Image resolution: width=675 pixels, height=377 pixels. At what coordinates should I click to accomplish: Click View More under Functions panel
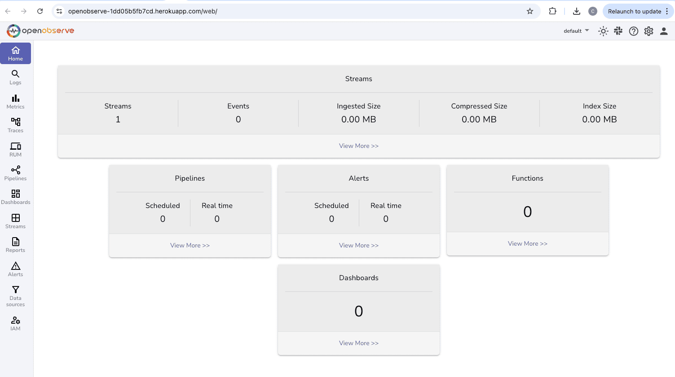[527, 243]
